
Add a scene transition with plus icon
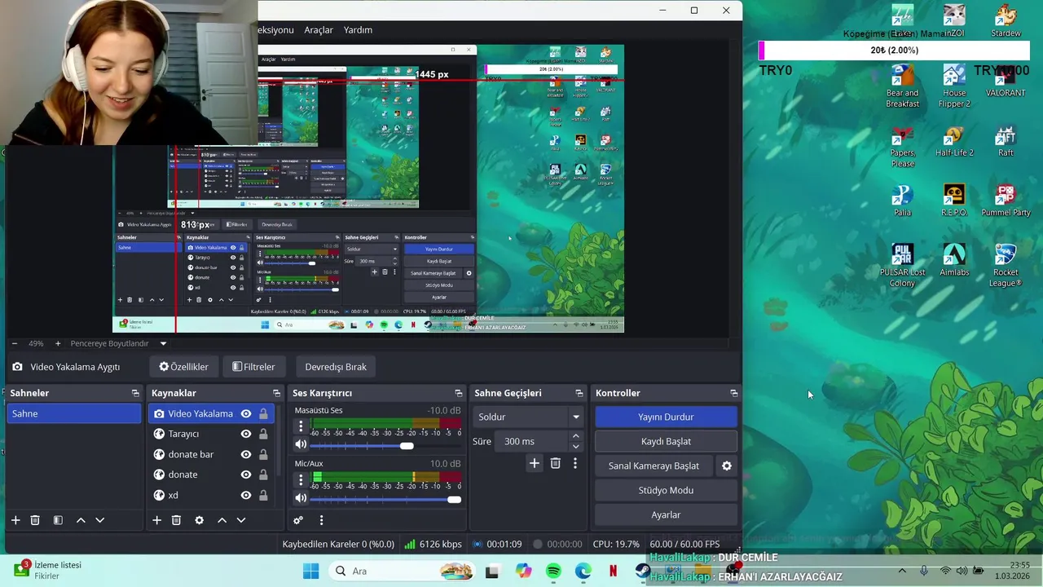535,463
